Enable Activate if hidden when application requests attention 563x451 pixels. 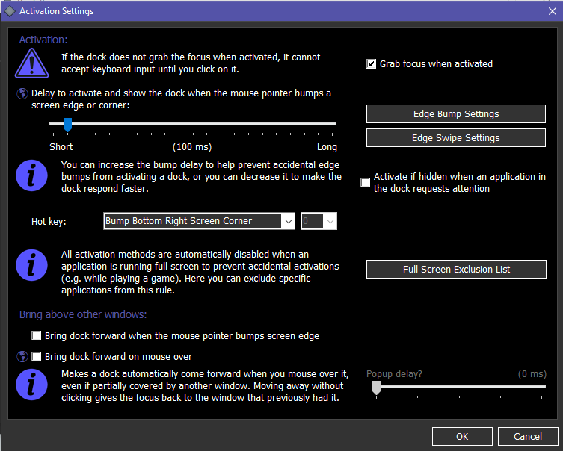366,183
